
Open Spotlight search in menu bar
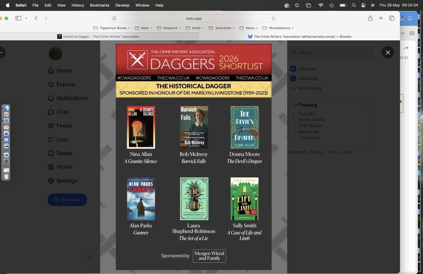point(354,5)
